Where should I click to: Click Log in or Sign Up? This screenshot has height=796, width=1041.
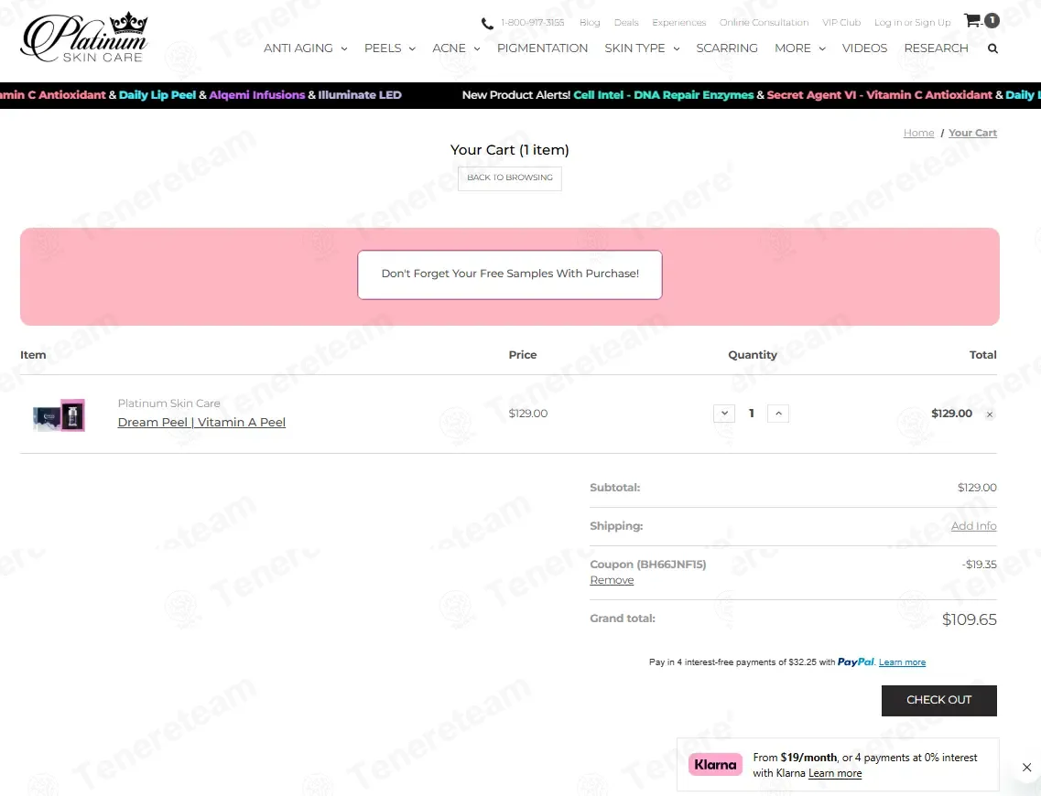tap(912, 23)
